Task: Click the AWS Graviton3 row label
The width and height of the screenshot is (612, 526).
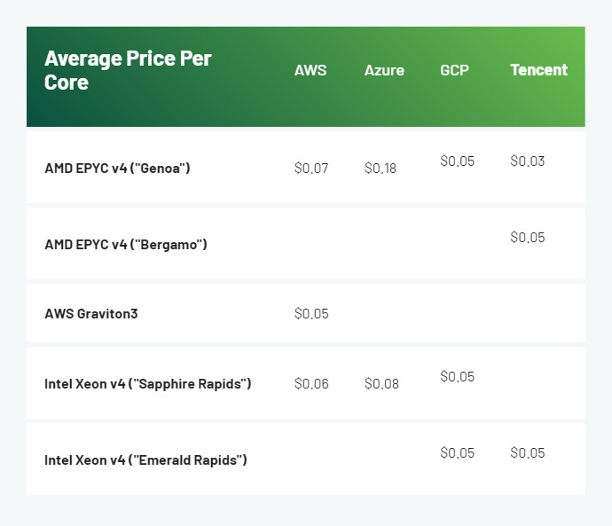Action: [91, 314]
